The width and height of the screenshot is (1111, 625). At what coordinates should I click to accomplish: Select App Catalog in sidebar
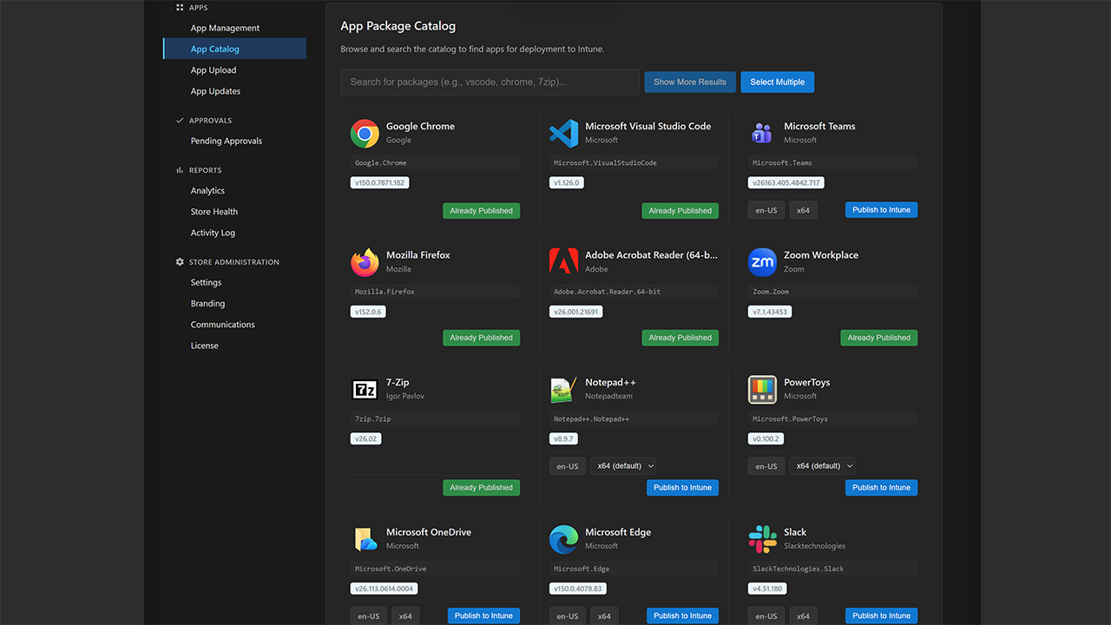(234, 49)
